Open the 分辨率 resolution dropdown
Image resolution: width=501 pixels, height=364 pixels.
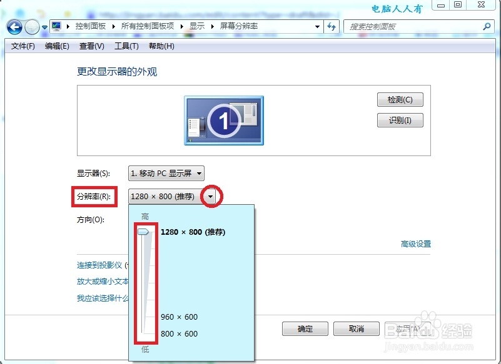(x=210, y=195)
